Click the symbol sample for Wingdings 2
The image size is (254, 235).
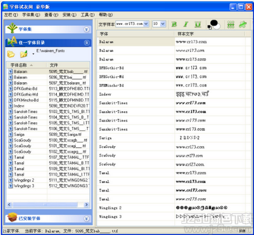(201, 208)
